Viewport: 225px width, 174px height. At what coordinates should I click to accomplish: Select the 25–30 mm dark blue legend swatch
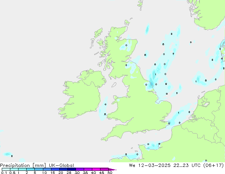coord(72,169)
